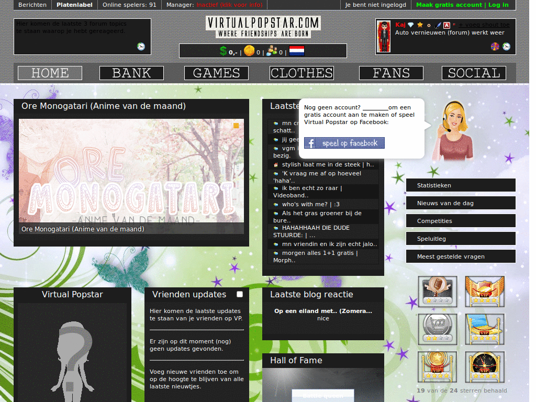Click the 'speel op facebook' button
The image size is (536, 402).
tap(344, 143)
